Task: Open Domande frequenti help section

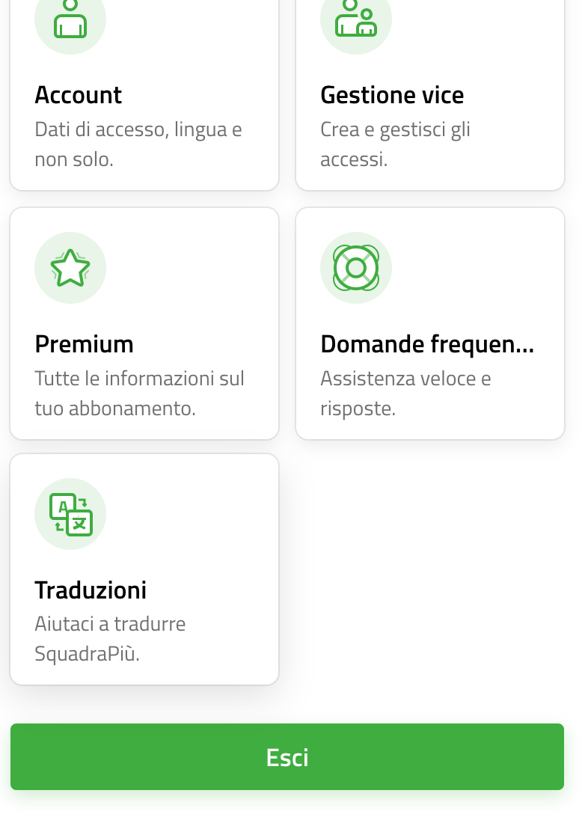Action: point(427,344)
